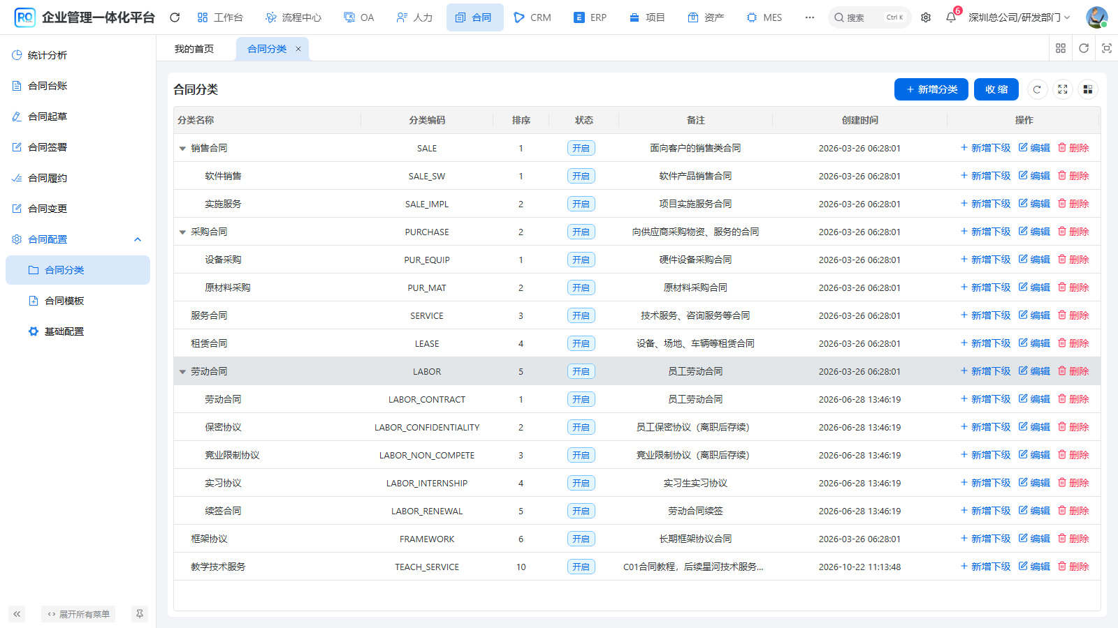Open the ERP module menu

[590, 17]
